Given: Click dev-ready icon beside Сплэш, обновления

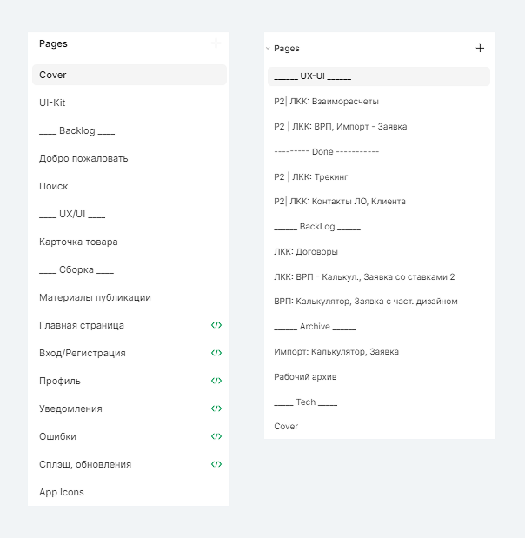Looking at the screenshot, I should (x=216, y=464).
